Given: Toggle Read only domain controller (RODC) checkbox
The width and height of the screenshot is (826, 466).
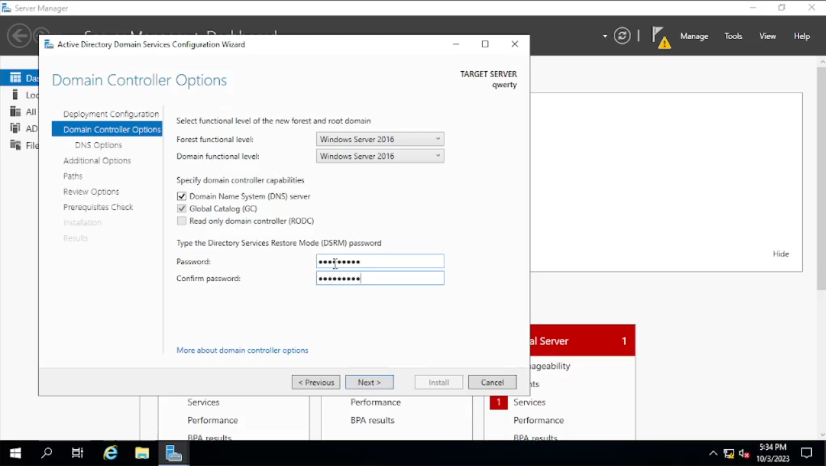Looking at the screenshot, I should point(182,221).
